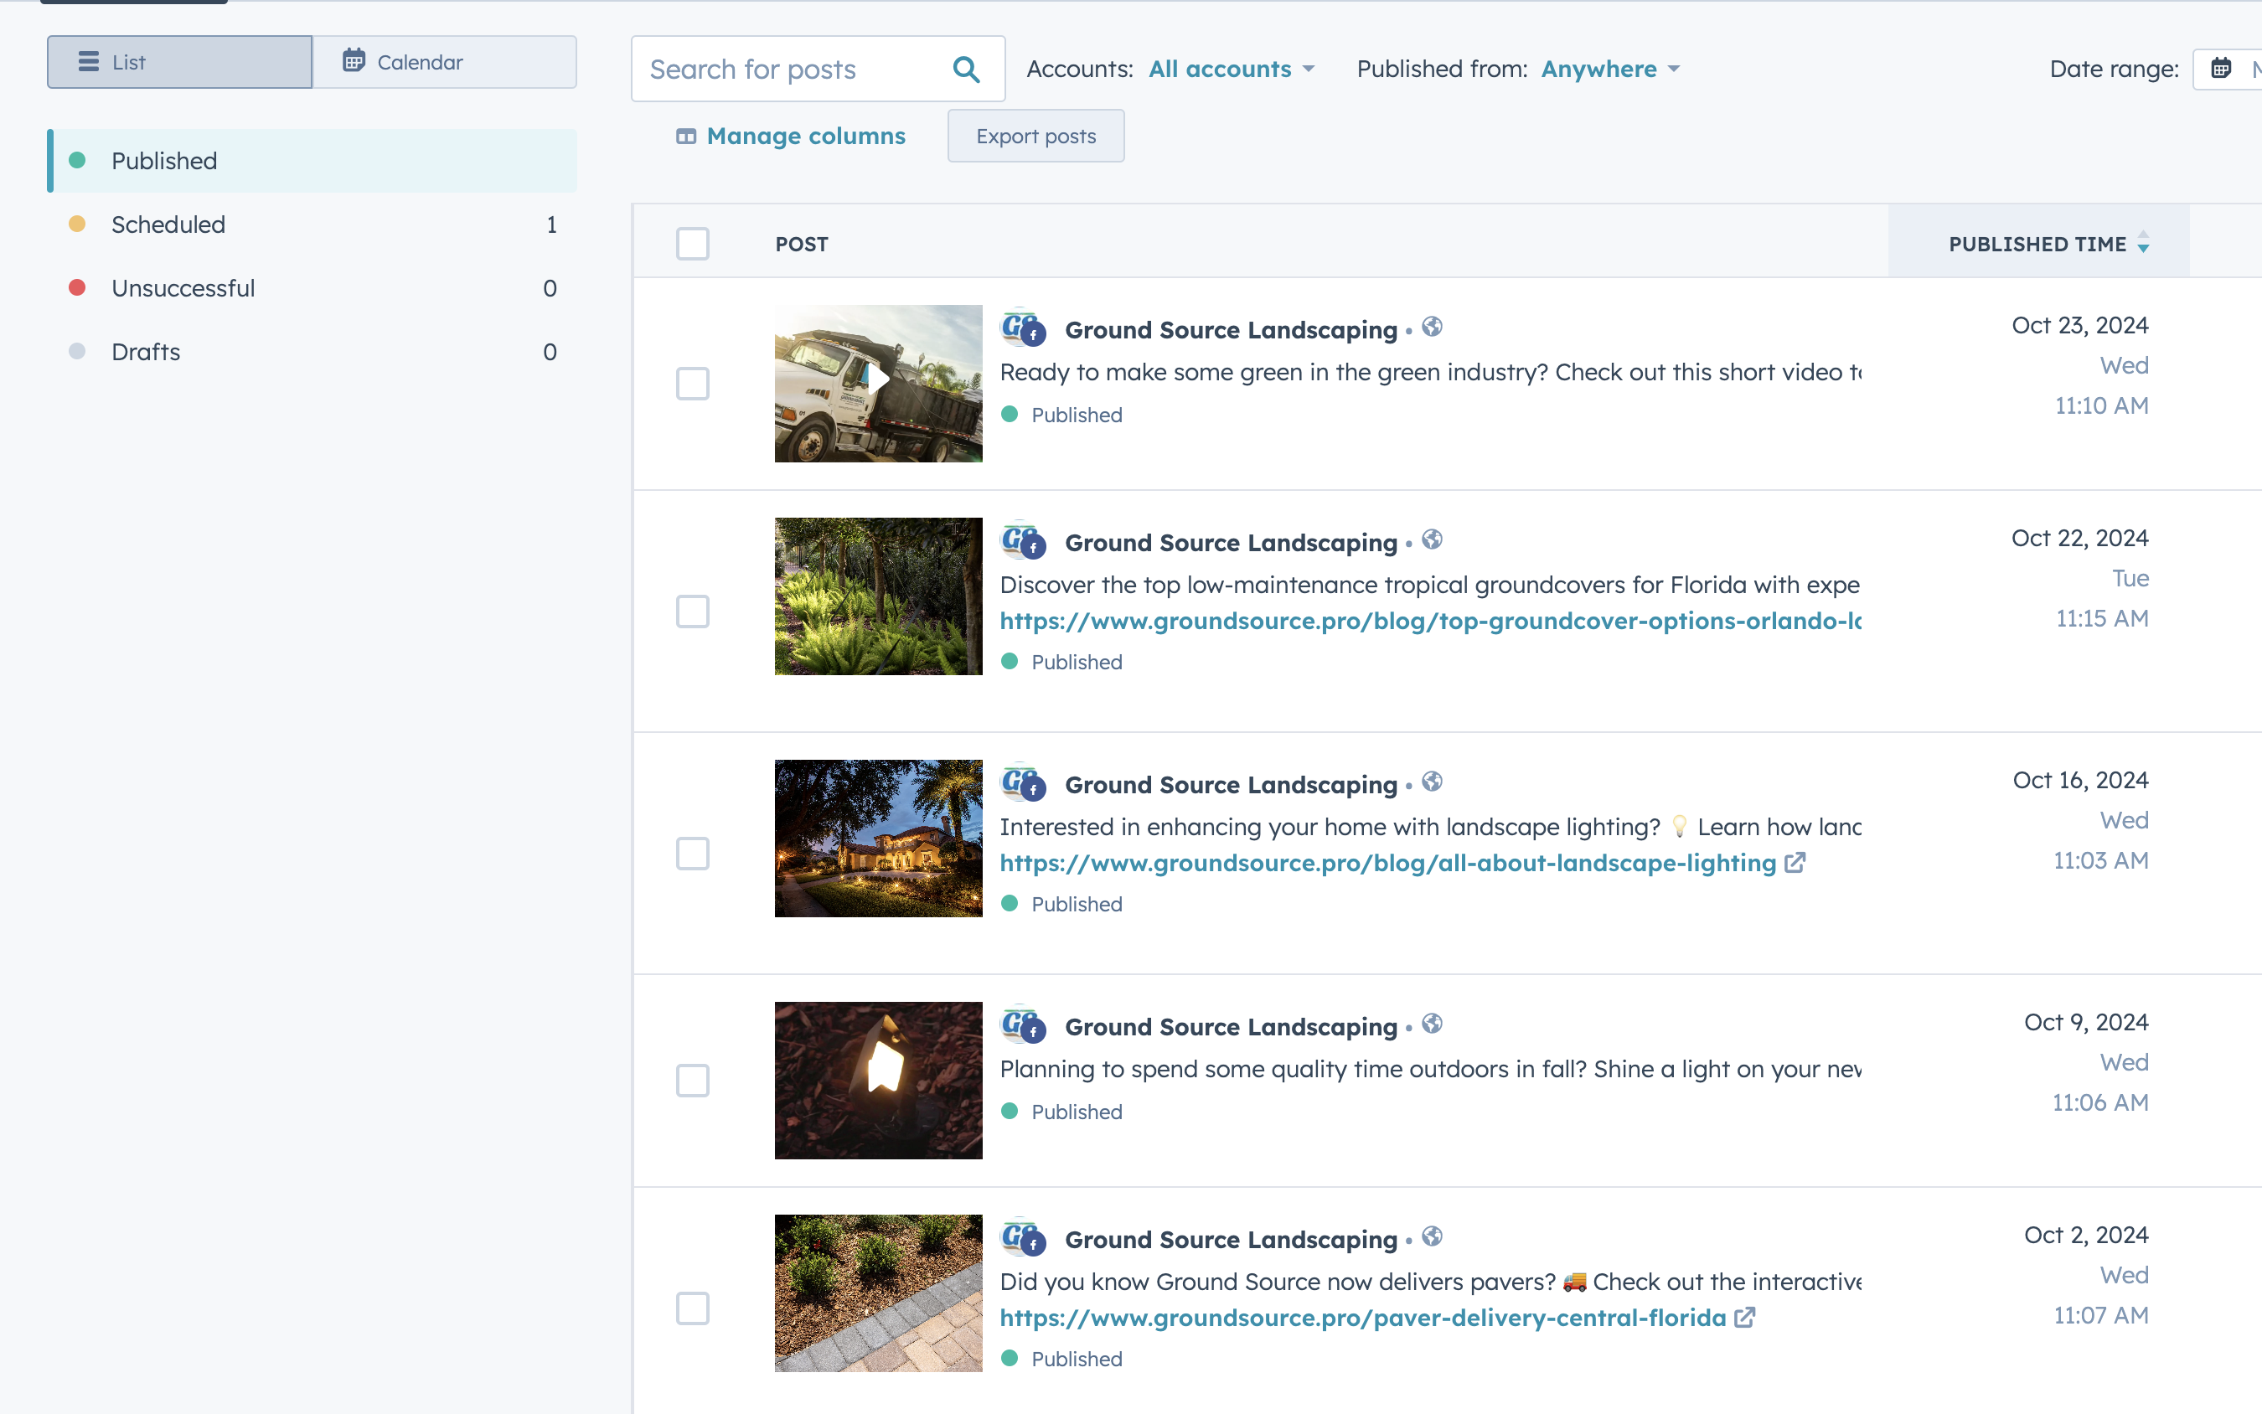2262x1414 pixels.
Task: Open the path light thumbnail
Action: (878, 1080)
